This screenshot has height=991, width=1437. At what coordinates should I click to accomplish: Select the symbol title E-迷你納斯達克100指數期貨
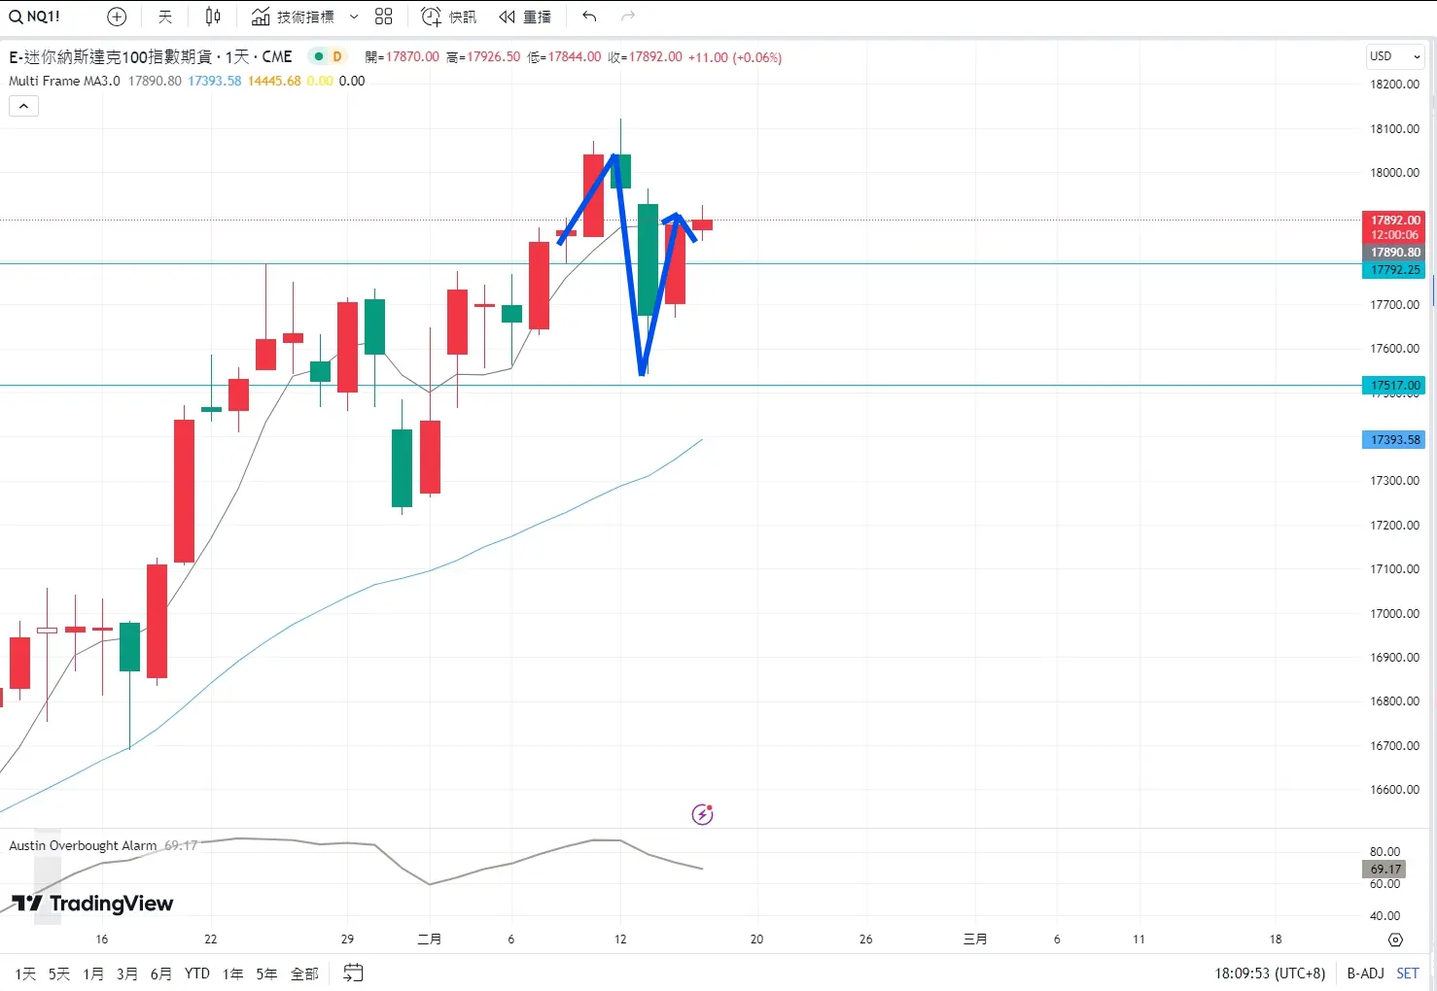pyautogui.click(x=109, y=56)
